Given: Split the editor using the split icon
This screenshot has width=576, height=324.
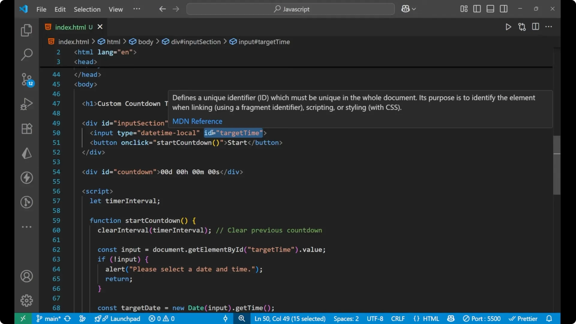Looking at the screenshot, I should click(x=535, y=27).
